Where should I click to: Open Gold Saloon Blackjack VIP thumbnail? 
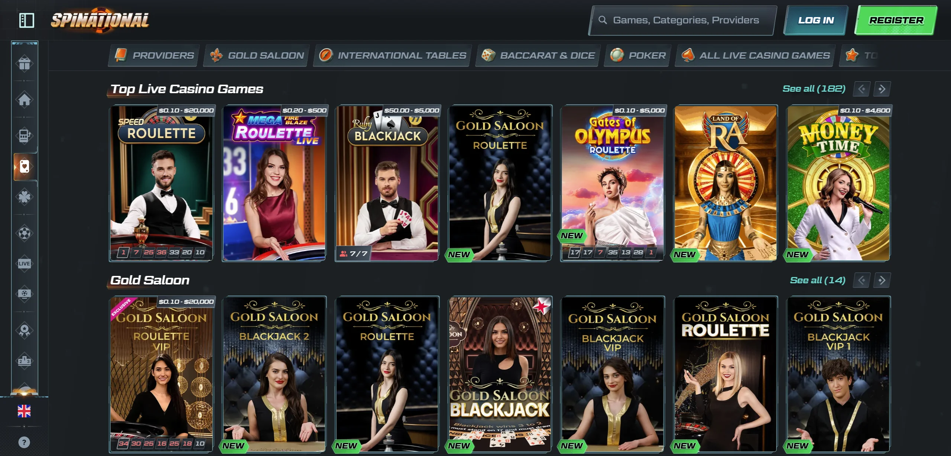pyautogui.click(x=613, y=374)
